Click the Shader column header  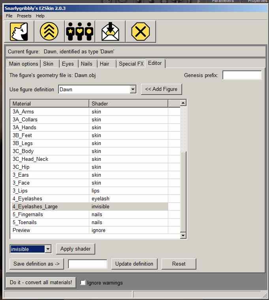[x=128, y=104]
